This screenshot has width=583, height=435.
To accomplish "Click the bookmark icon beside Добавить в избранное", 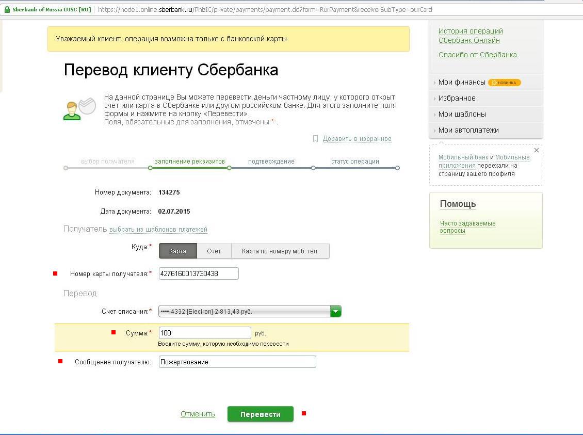I will [x=315, y=139].
